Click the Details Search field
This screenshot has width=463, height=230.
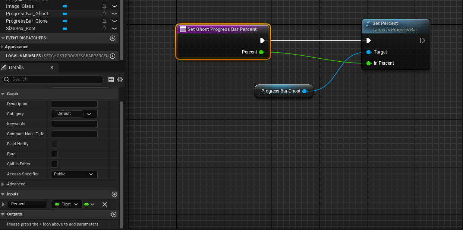53,79
